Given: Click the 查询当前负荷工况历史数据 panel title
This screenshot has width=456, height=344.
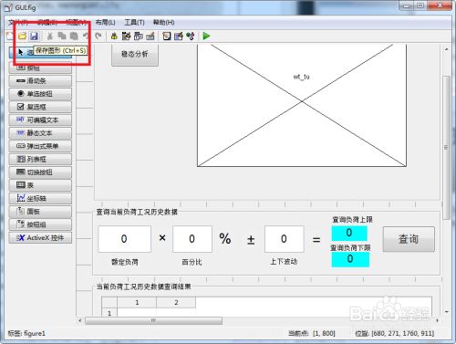Looking at the screenshot, I should 137,212.
